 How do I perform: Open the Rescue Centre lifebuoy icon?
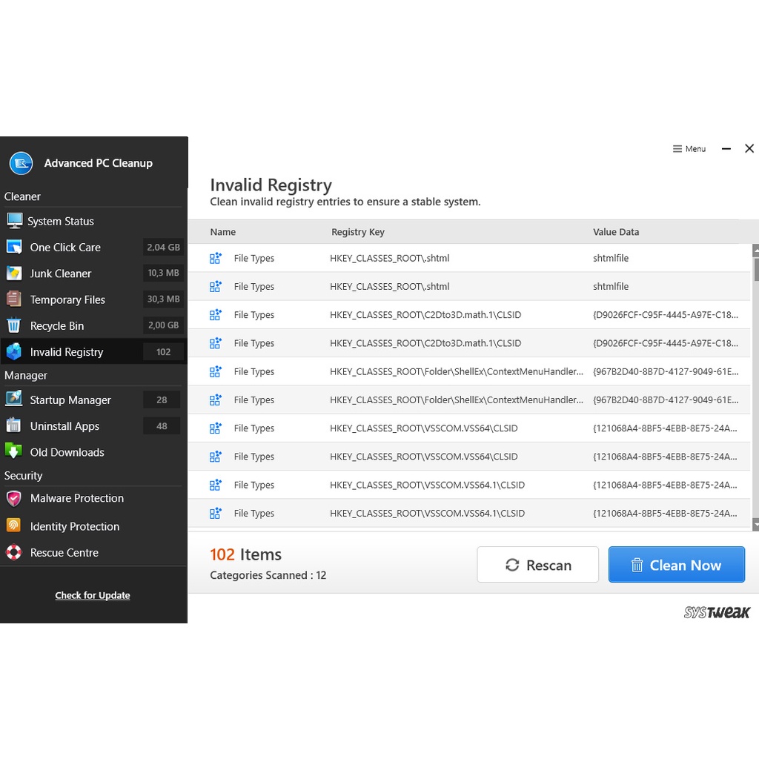pyautogui.click(x=14, y=552)
